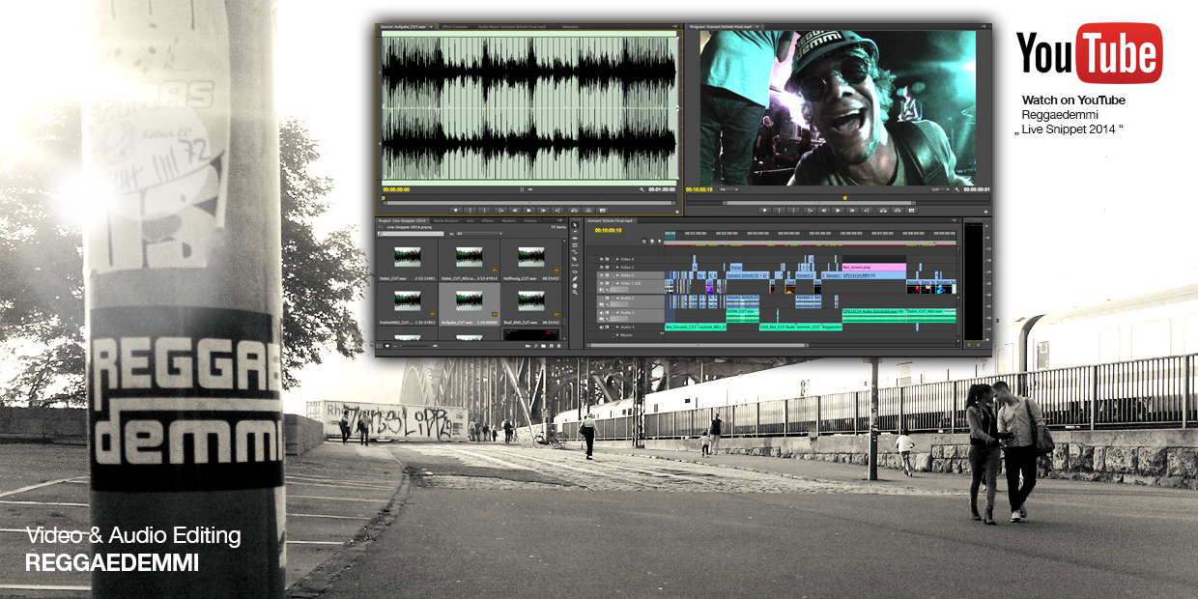Select the Selection arrow tool
The image size is (1198, 599).
point(575,225)
